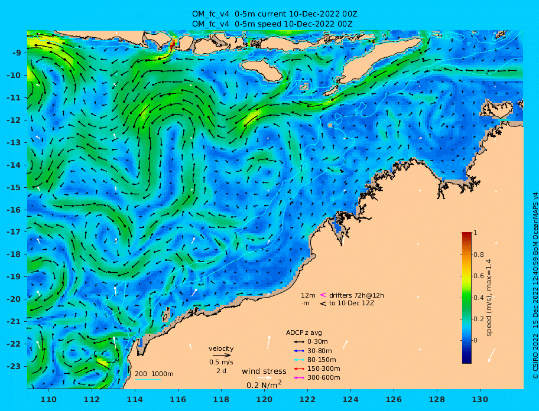Click the longitude axis label '126'

[394, 399]
